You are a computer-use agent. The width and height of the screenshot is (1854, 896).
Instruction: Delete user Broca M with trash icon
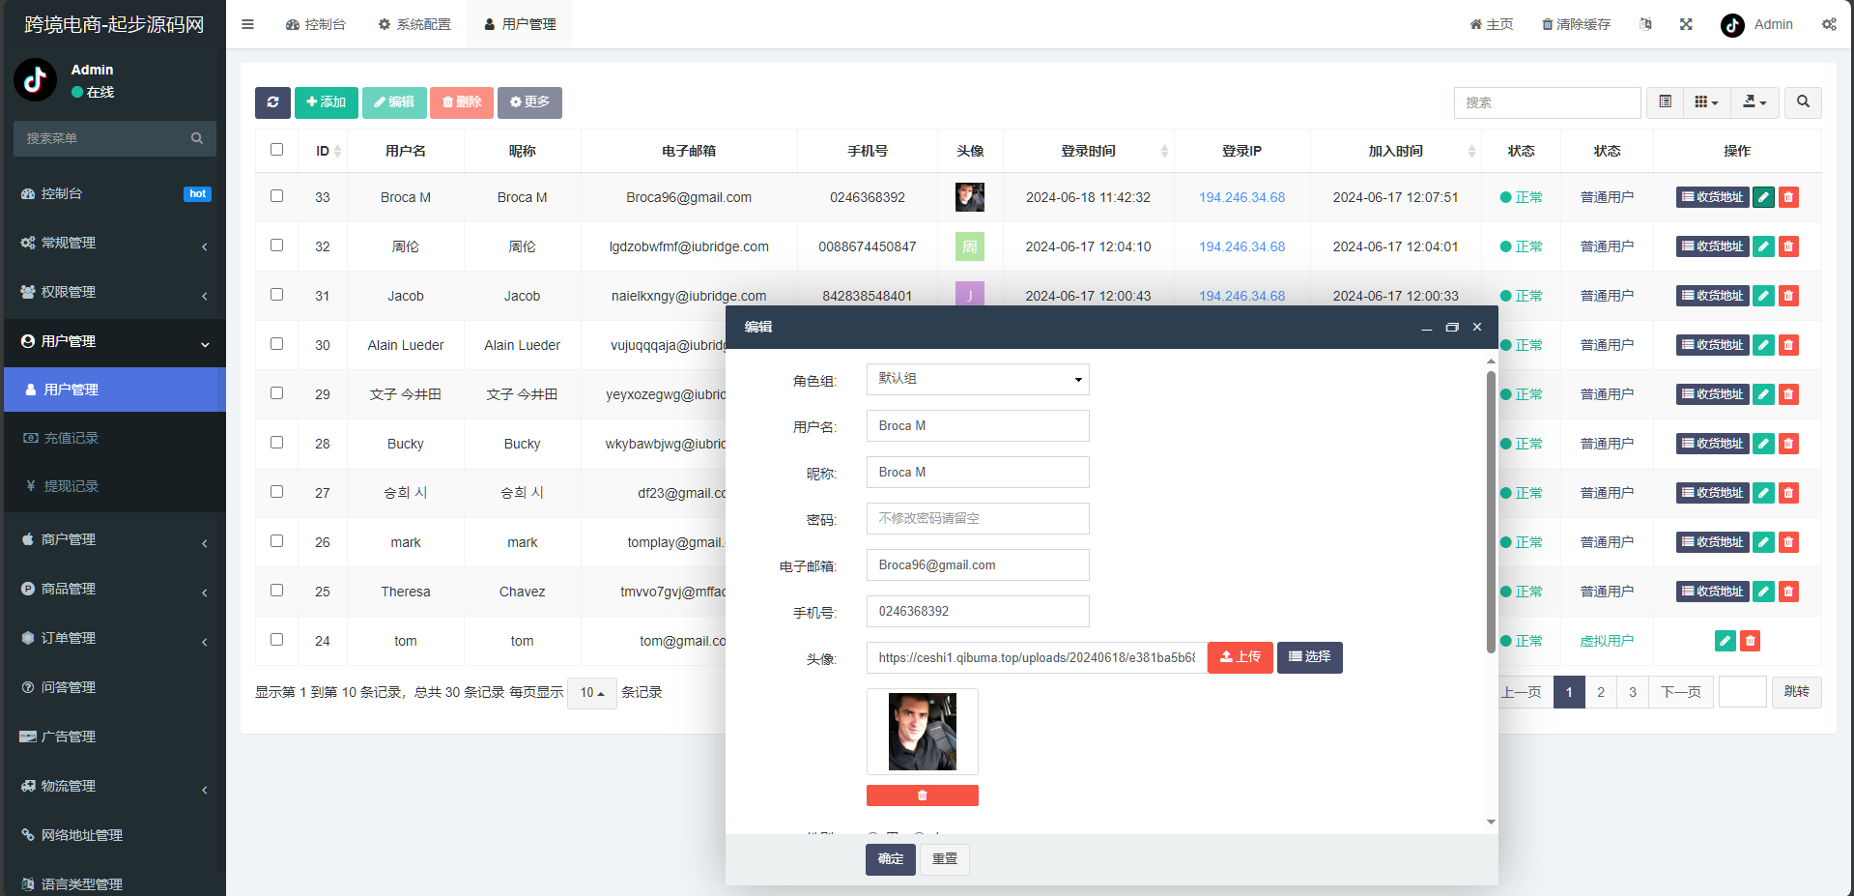click(1788, 197)
